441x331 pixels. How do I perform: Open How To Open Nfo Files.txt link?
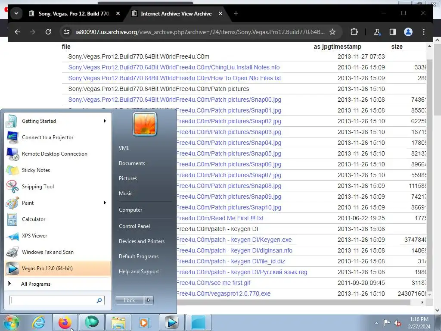174,78
